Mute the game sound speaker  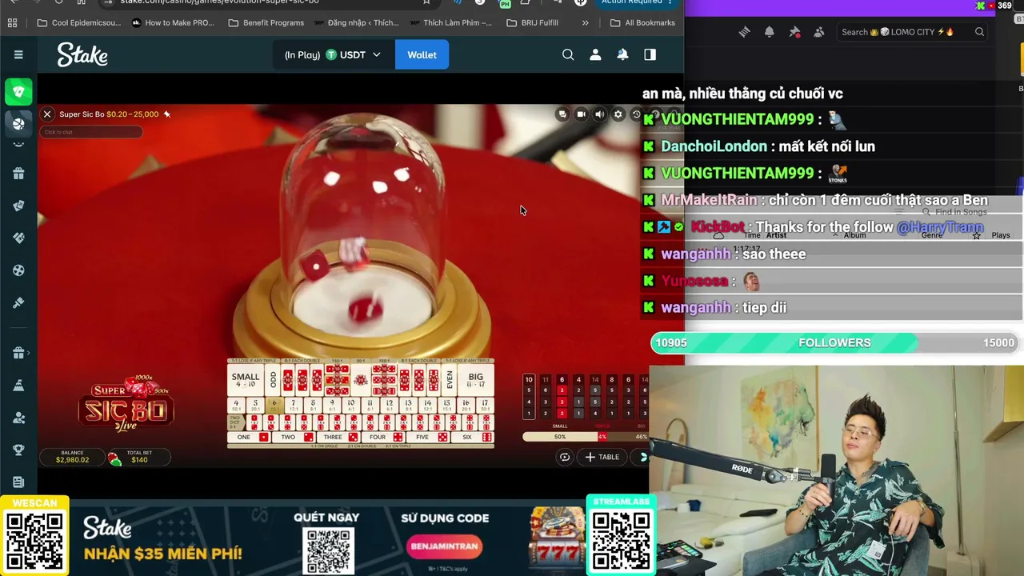(x=599, y=114)
